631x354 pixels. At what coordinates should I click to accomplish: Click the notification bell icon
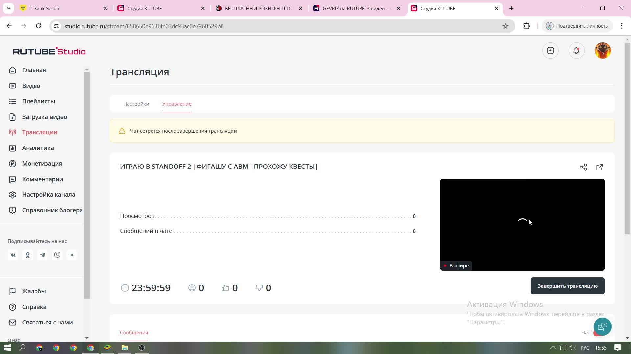(576, 50)
